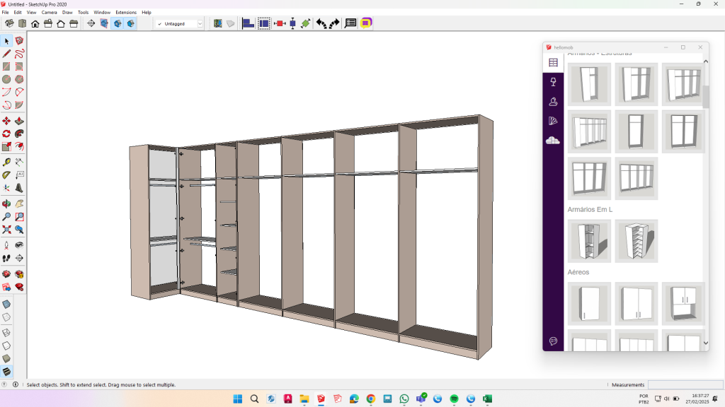Viewport: 725px width, 407px height.
Task: Choose the Tape Measure tool
Action: 6,162
